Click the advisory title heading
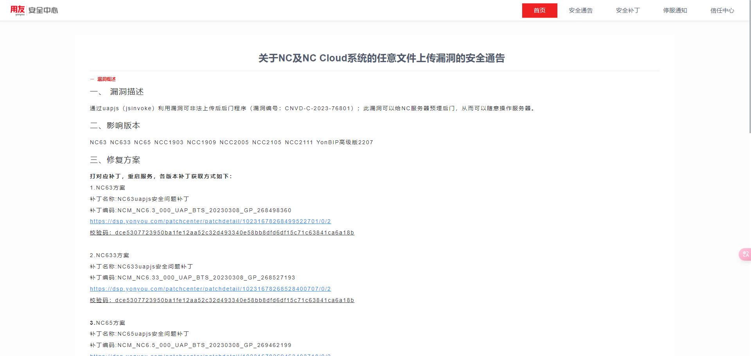 point(381,58)
